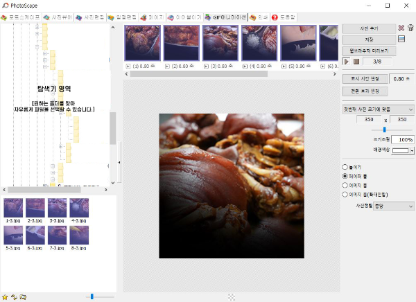The height and width of the screenshot is (302, 416).
Task: Click the 100% size ratio field
Action: click(403, 139)
